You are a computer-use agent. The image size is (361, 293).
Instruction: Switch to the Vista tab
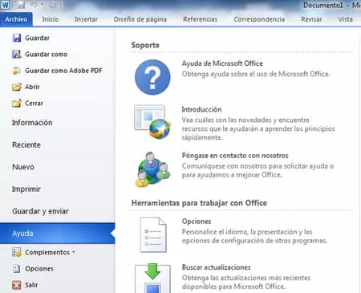[345, 19]
